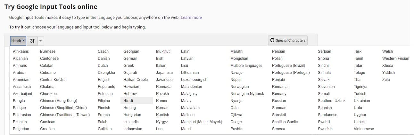The width and height of the screenshot is (414, 135).
Task: Open the Learn more link
Action: point(191,17)
